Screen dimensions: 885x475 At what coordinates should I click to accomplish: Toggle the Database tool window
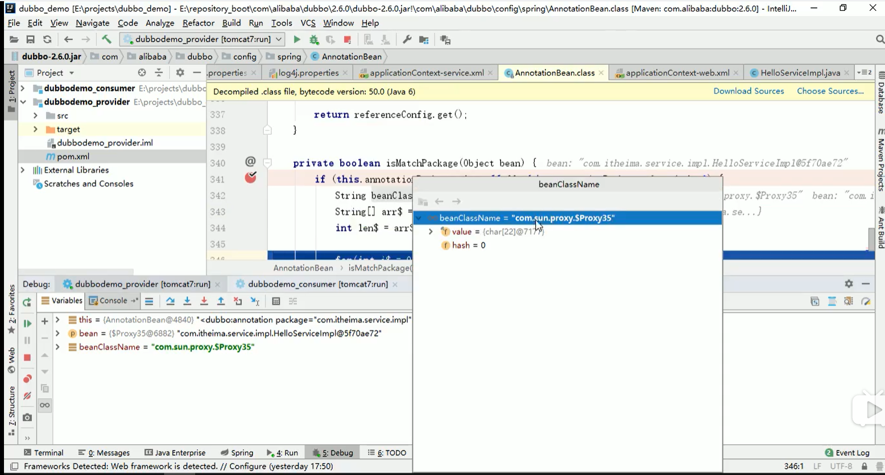(880, 93)
